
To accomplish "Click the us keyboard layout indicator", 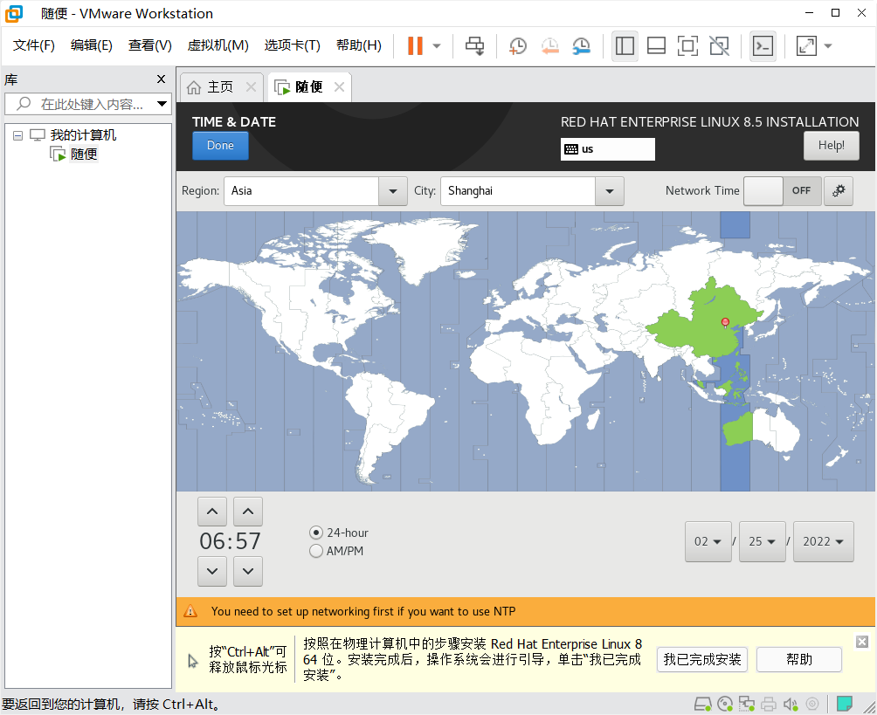I will click(x=607, y=149).
